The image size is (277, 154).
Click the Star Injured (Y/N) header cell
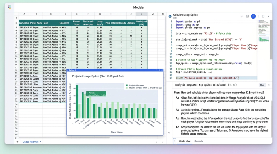pos(142,23)
